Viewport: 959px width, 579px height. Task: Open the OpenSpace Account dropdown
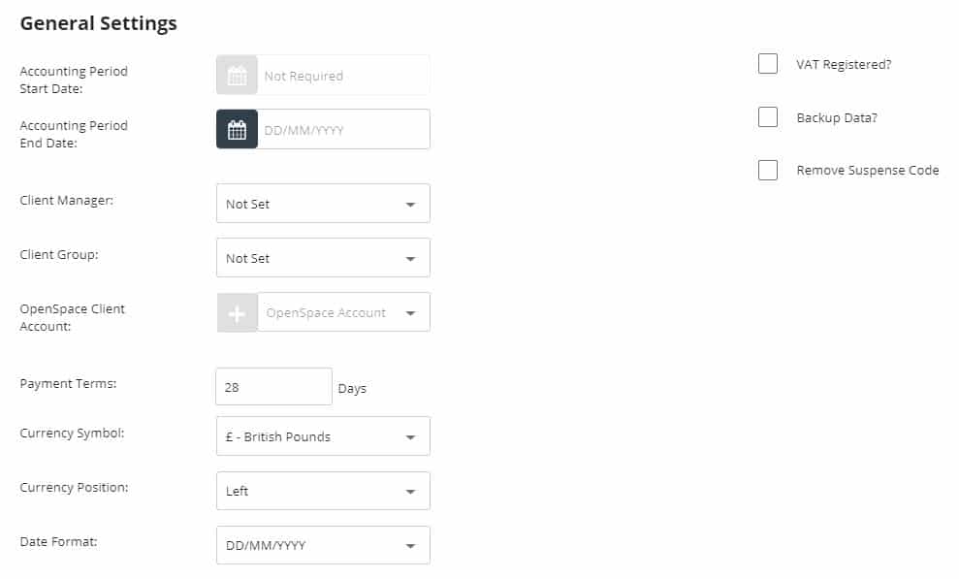(343, 313)
